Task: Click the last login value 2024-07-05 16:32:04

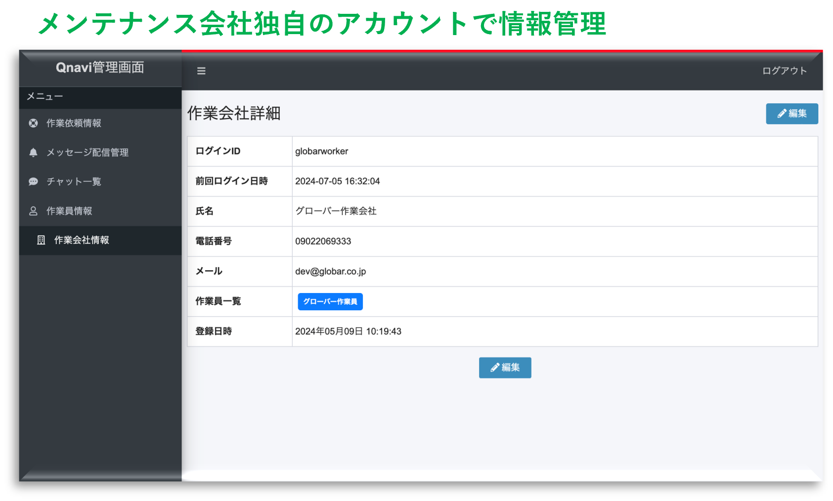Action: tap(338, 181)
